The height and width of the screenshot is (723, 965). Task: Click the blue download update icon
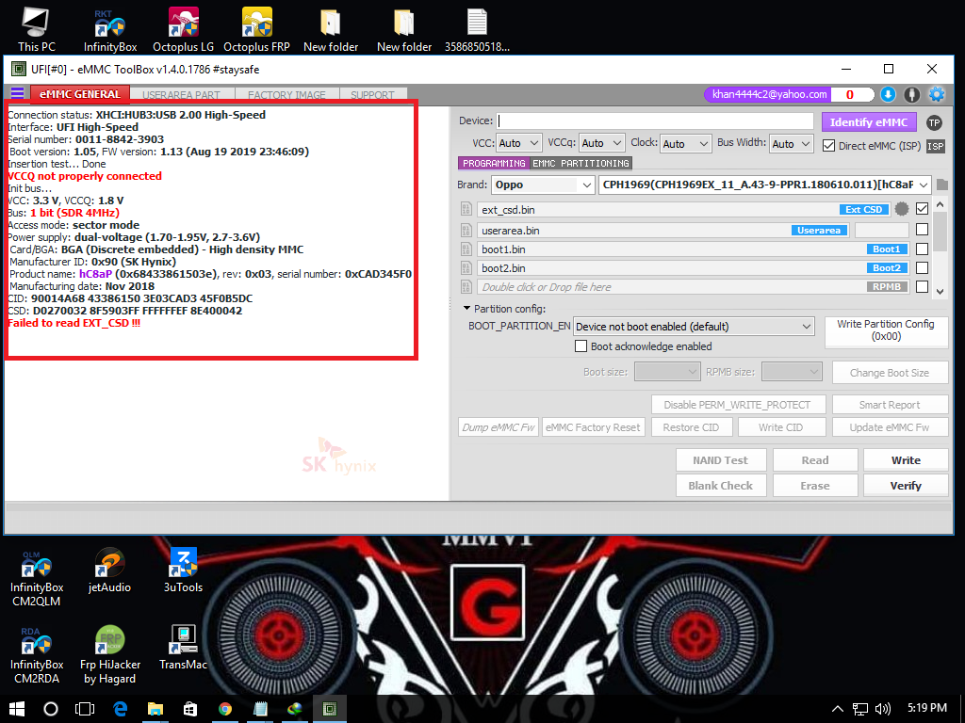pos(888,94)
